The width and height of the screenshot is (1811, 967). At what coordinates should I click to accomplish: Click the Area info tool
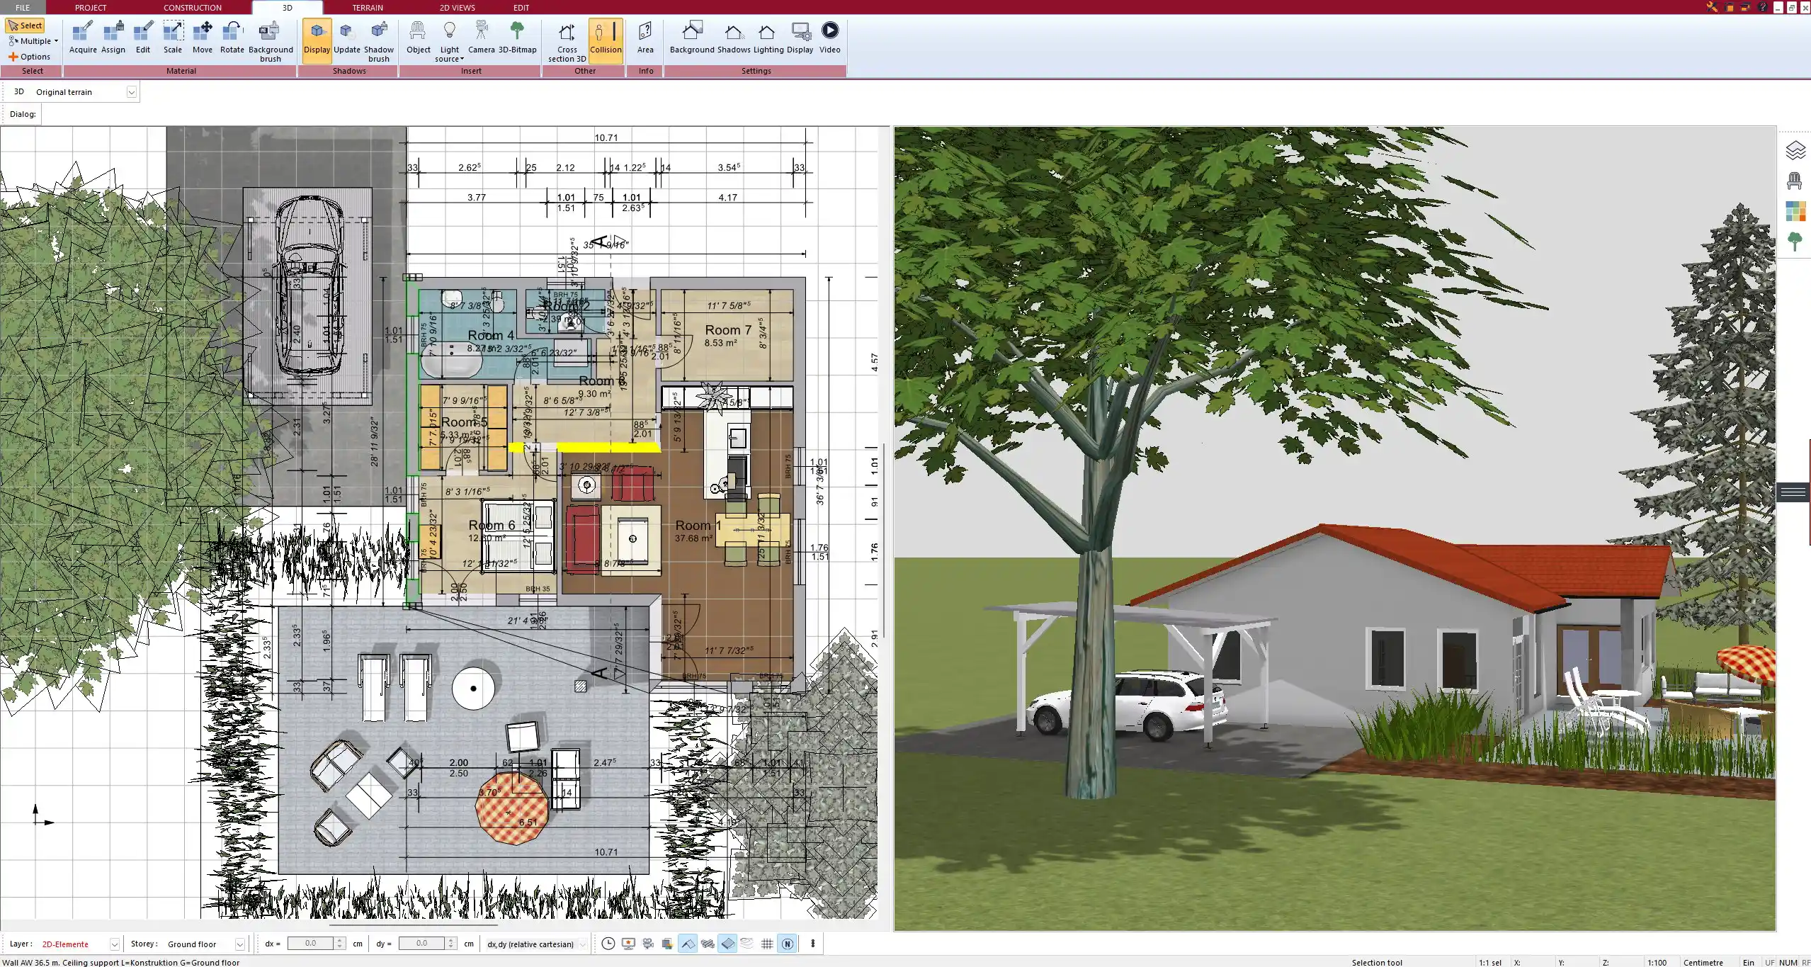pos(645,38)
